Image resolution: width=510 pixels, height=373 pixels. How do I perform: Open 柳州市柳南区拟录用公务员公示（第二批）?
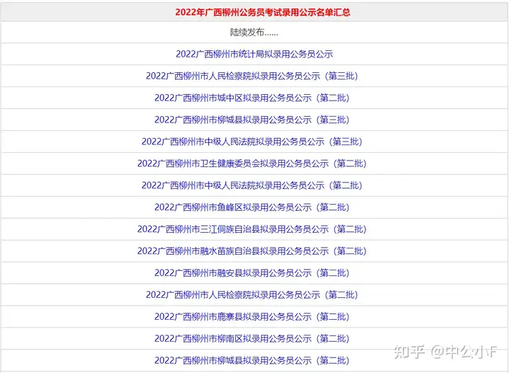[251, 338]
